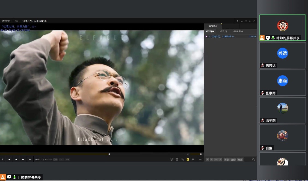The height and width of the screenshot is (181, 308).
Task: Switch to the 默认专辑 tab
Action: tap(210, 31)
